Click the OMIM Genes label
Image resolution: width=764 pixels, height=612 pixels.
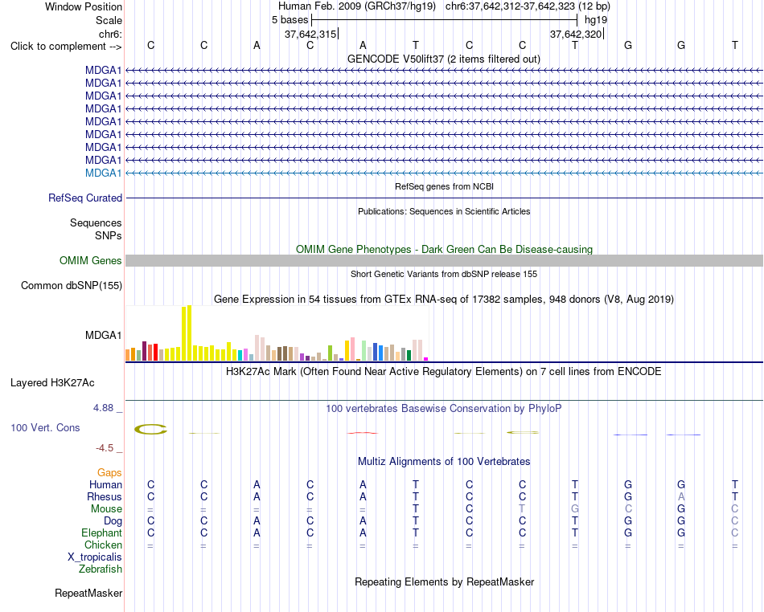pyautogui.click(x=90, y=261)
